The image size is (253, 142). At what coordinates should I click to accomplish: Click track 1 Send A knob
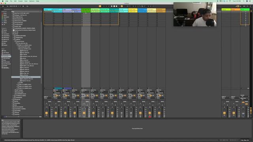[47, 103]
